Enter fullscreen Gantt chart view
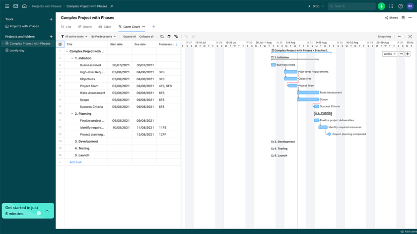This screenshot has height=234, width=417. pyautogui.click(x=410, y=37)
